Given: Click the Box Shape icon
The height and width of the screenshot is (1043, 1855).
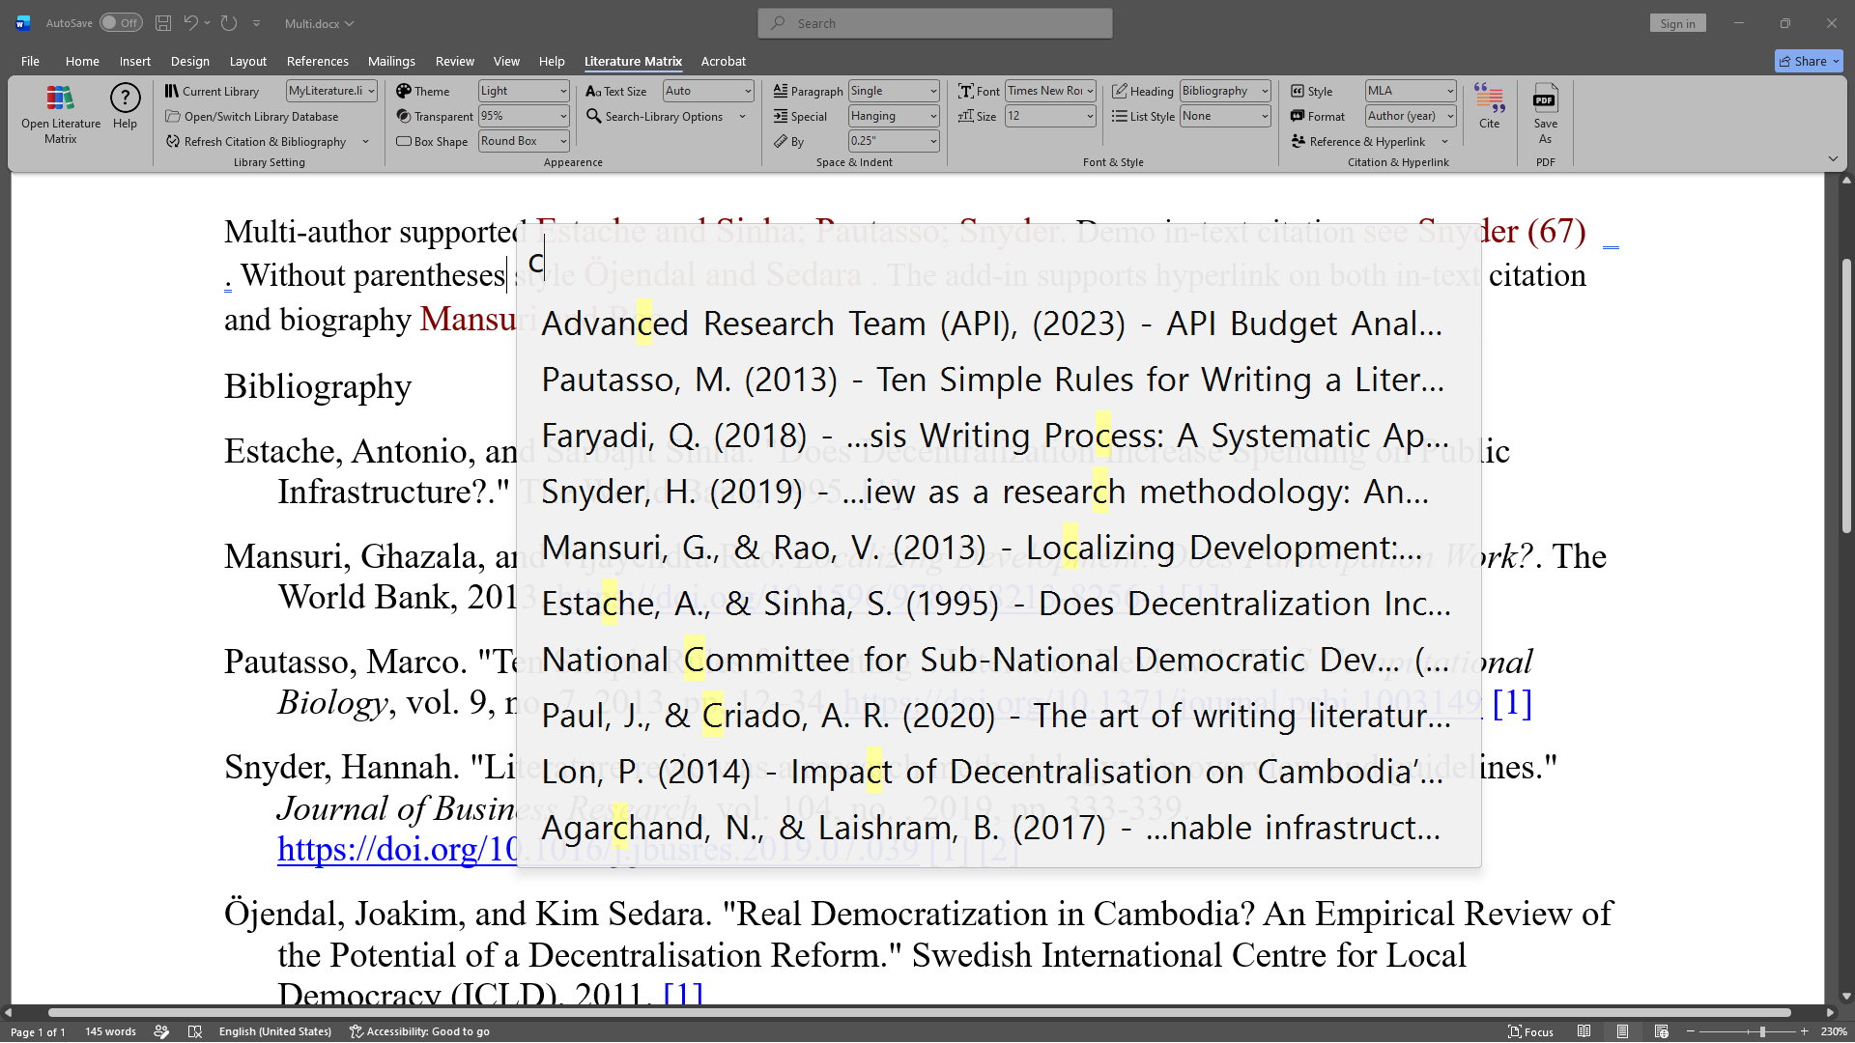Looking at the screenshot, I should point(404,141).
